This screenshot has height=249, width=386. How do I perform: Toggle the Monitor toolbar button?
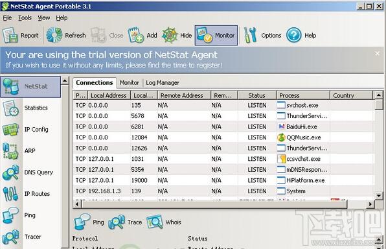pyautogui.click(x=216, y=36)
